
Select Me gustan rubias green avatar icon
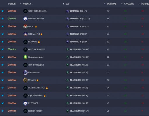point(25,57)
